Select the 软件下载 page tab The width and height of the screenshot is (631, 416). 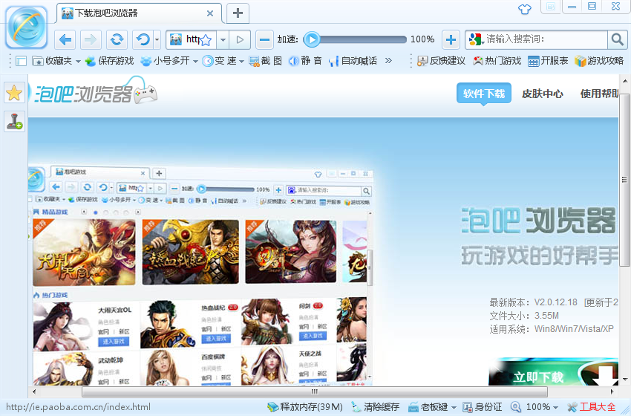(x=484, y=94)
